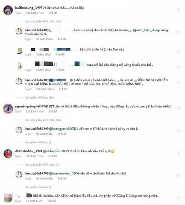Open the @cach_tien_dung mention link

[x=146, y=30]
